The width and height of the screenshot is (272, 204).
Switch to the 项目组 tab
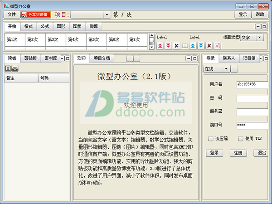pos(249,58)
